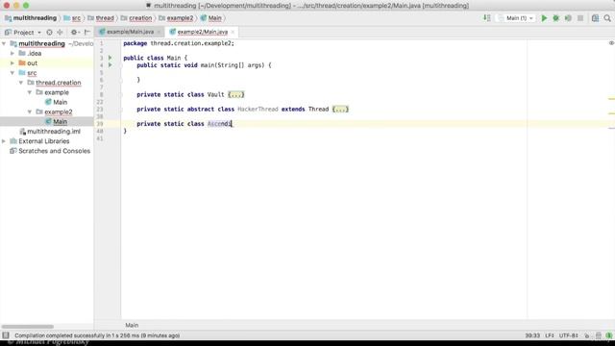This screenshot has width=615, height=346.
Task: Close the example/Main.java tab
Action: pyautogui.click(x=159, y=32)
